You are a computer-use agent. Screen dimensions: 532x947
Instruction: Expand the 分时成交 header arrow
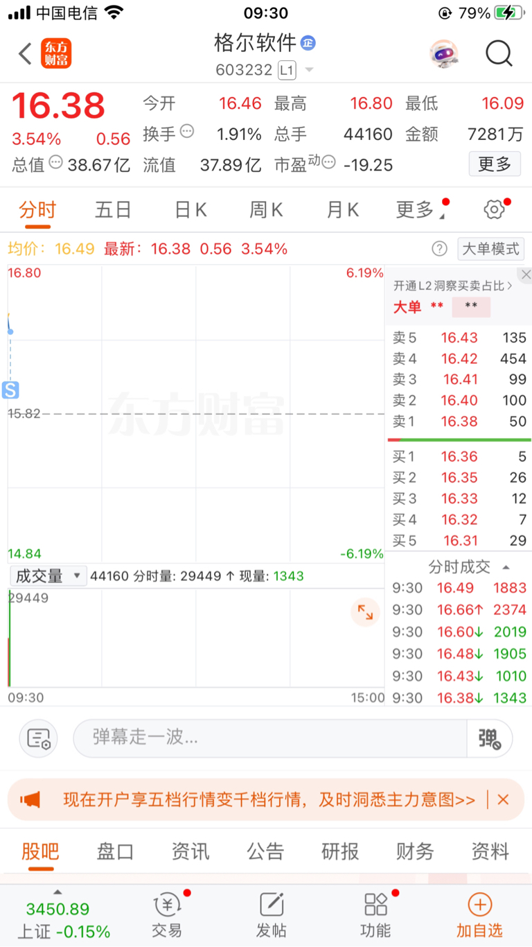[x=506, y=567]
